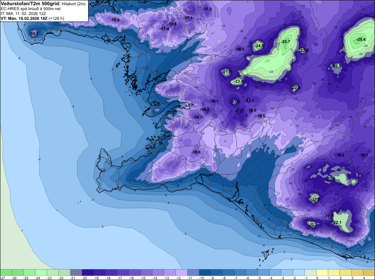Click the -23.5 temperature value on the map
375x280 pixels.
[238, 81]
